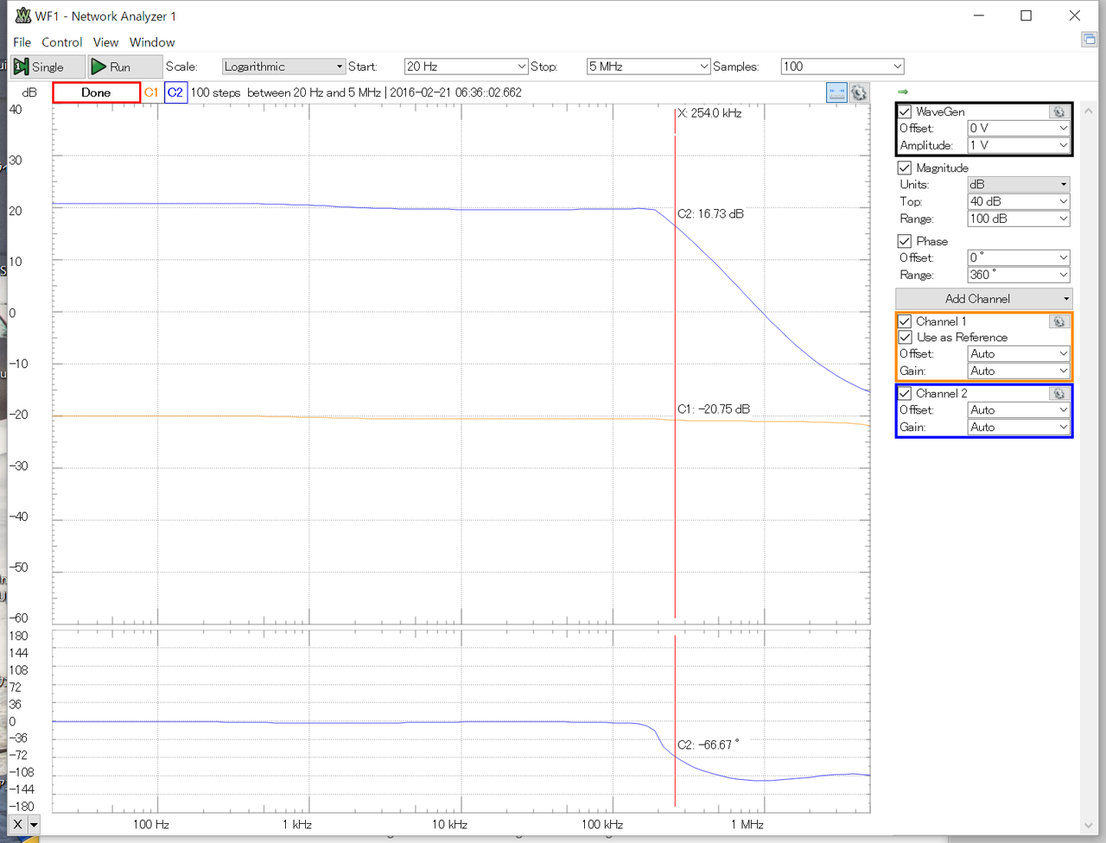
Task: Open the Magnitude Units dB dropdown
Action: 1018,184
